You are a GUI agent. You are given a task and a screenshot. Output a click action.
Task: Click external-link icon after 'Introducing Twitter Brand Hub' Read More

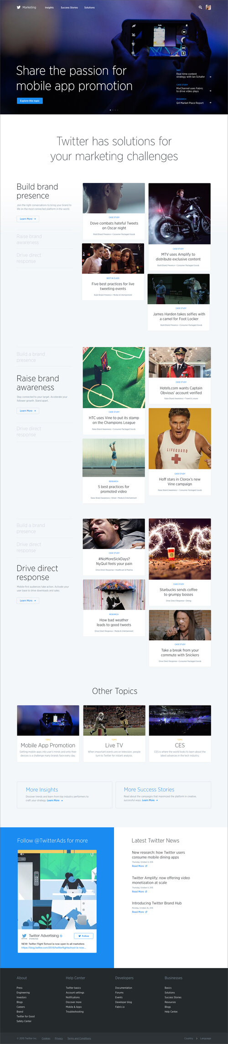146,912
